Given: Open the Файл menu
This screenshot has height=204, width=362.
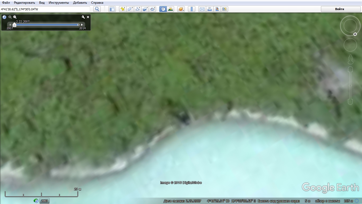Looking at the screenshot, I should pos(6,3).
